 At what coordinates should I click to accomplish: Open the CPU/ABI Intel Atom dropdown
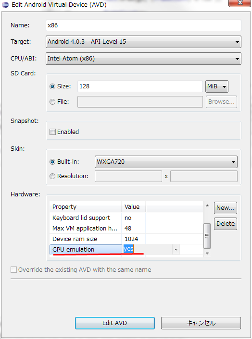143,59
